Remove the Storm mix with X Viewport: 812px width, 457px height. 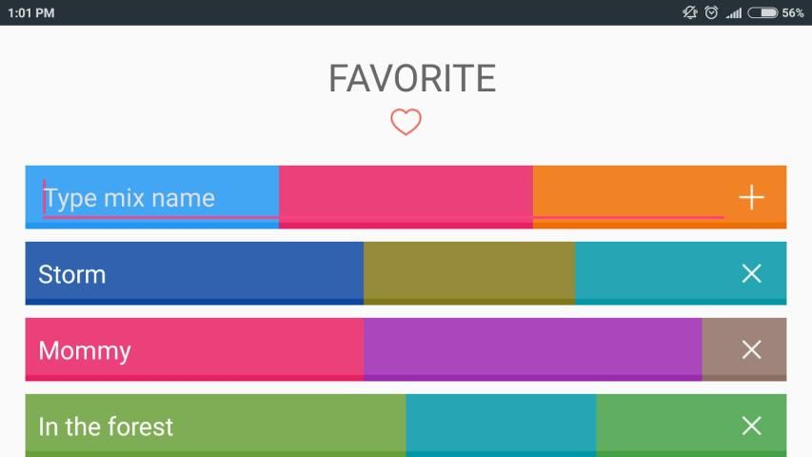(x=751, y=273)
